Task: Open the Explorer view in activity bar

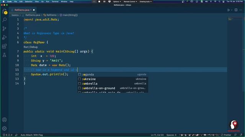Action: point(5,11)
